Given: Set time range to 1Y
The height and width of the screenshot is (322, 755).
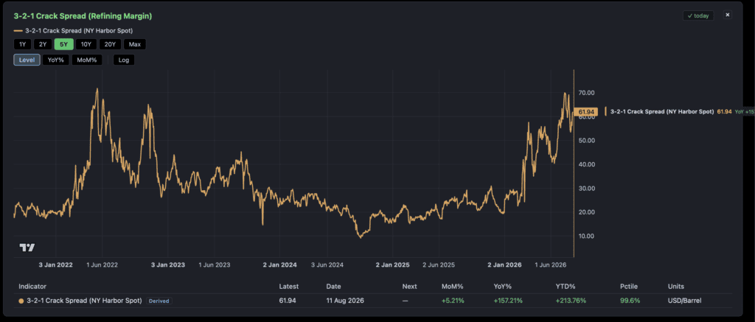Looking at the screenshot, I should point(22,45).
